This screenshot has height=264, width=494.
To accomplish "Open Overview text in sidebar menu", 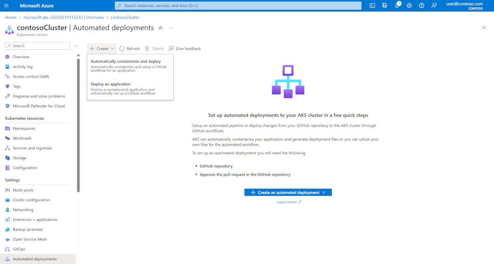I will click(21, 57).
